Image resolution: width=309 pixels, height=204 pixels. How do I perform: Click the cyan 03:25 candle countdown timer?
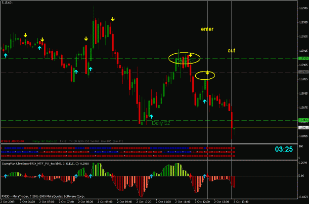[x=284, y=149]
